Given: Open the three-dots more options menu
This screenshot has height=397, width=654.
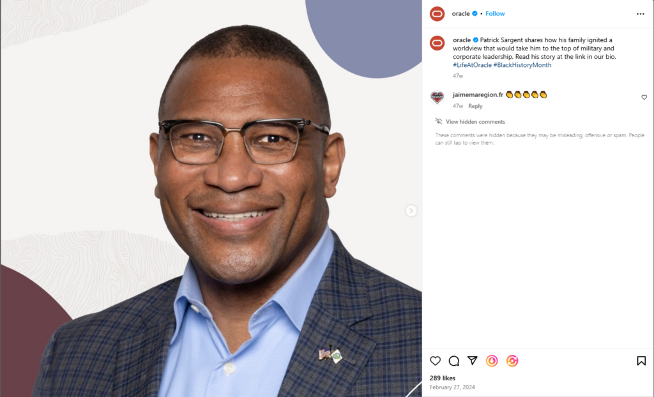Looking at the screenshot, I should point(640,14).
